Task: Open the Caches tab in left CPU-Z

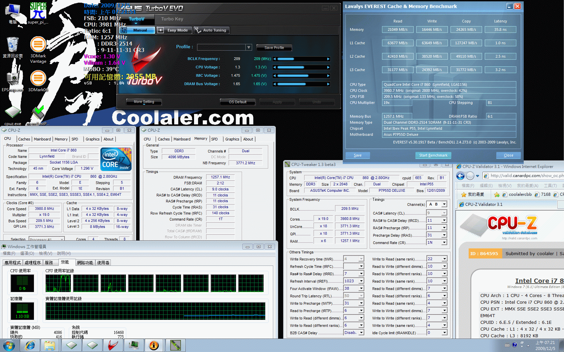Action: click(24, 139)
